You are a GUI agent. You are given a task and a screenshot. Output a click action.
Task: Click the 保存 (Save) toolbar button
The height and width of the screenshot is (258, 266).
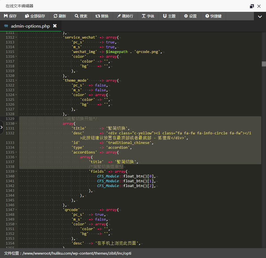point(10,16)
